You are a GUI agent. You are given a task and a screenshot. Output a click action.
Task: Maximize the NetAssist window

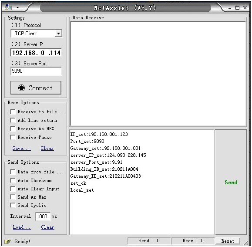click(237, 7)
